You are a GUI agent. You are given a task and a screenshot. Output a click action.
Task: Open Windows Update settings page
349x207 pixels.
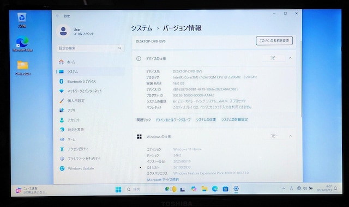pos(91,168)
